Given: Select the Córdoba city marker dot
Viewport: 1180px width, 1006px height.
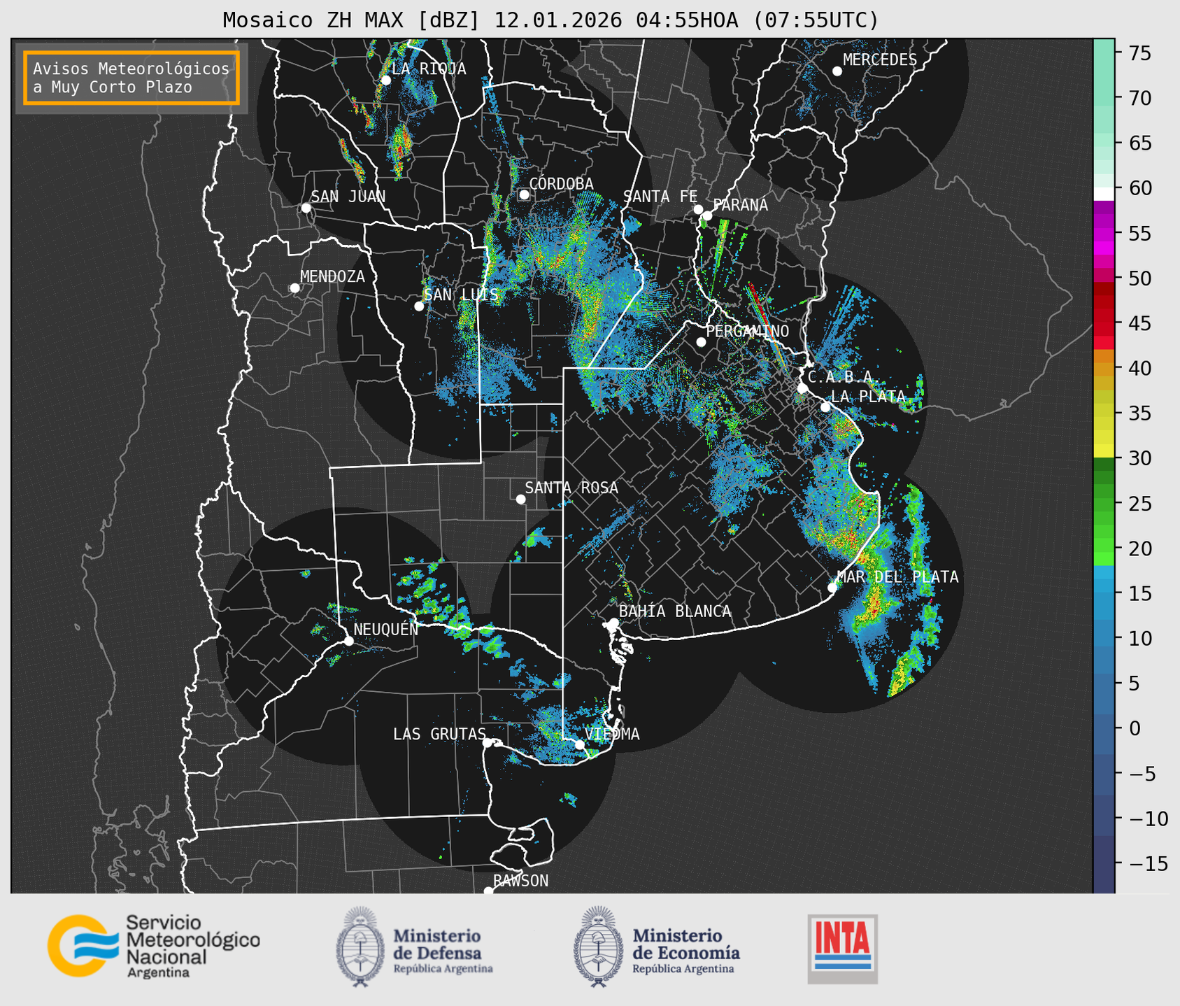Looking at the screenshot, I should (x=524, y=194).
